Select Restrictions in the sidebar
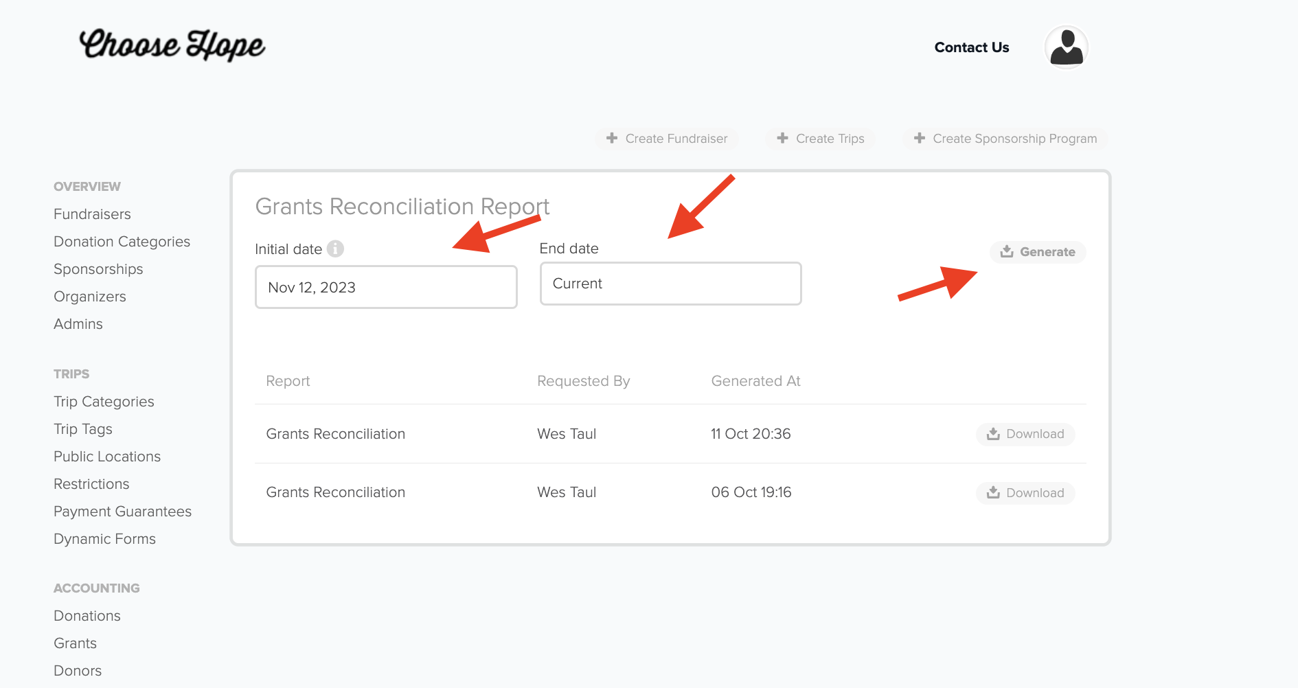The width and height of the screenshot is (1298, 688). (x=91, y=484)
